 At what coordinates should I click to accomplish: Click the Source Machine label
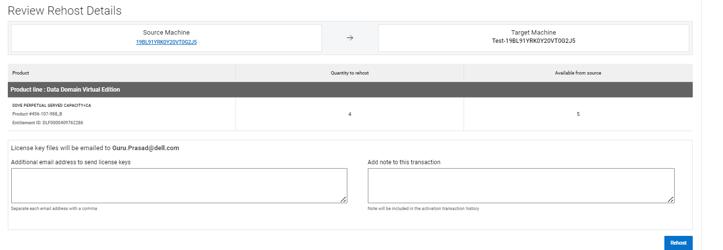pos(166,33)
